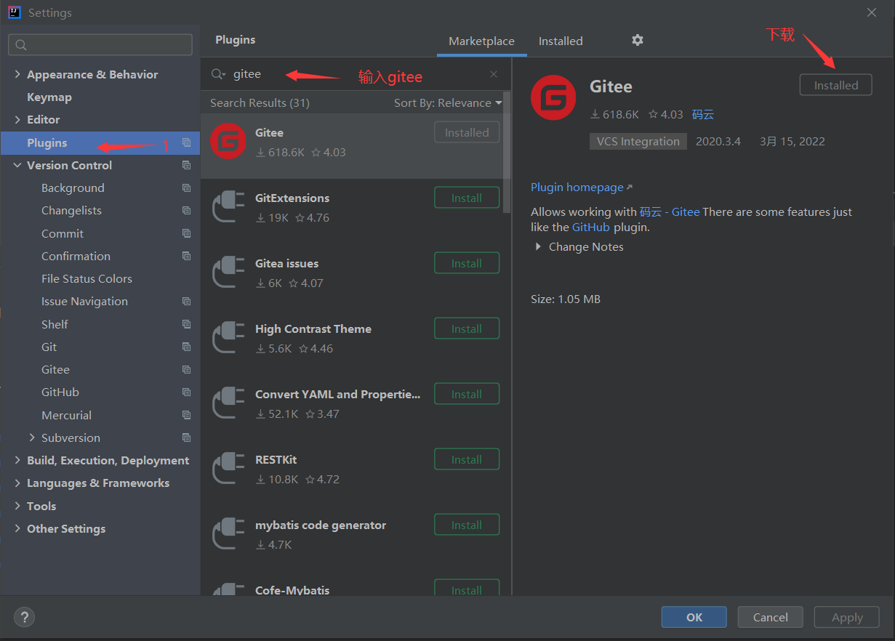This screenshot has height=641, width=895.
Task: Expand the Editor settings section
Action: coord(17,119)
